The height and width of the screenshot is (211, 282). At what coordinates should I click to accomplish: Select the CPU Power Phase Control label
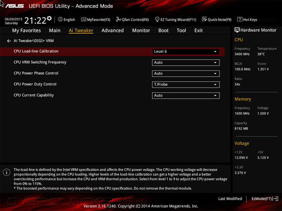(x=36, y=73)
